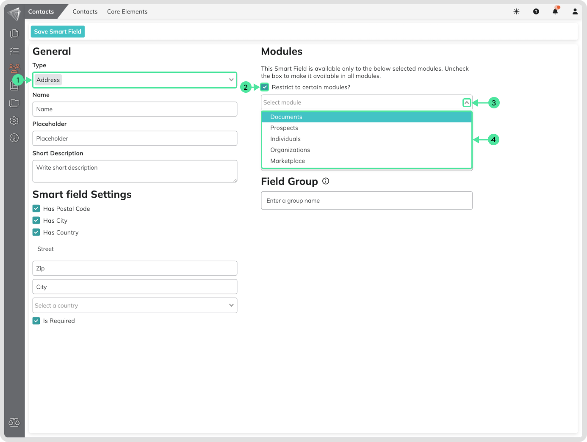Uncheck Restrict to certain modules checkbox
Viewport: 587px width, 442px height.
(x=265, y=87)
